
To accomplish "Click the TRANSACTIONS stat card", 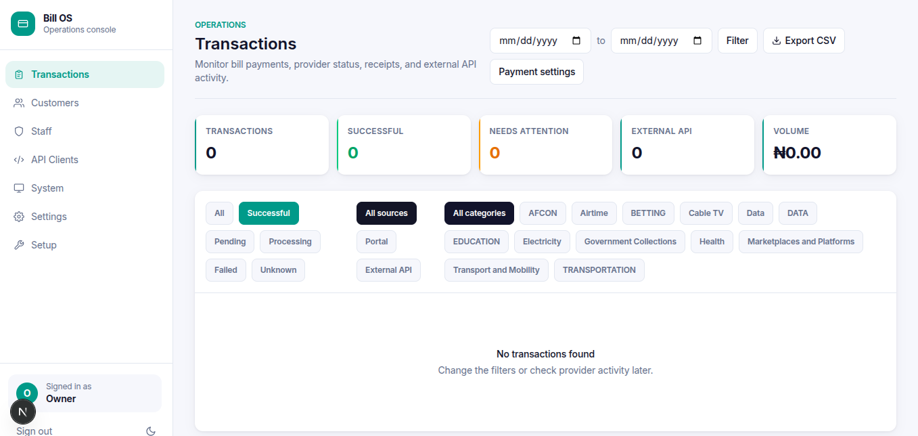I will (262, 145).
